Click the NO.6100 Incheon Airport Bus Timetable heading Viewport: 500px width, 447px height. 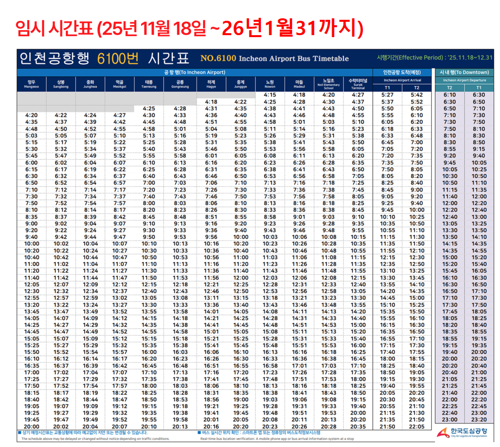coord(274,58)
